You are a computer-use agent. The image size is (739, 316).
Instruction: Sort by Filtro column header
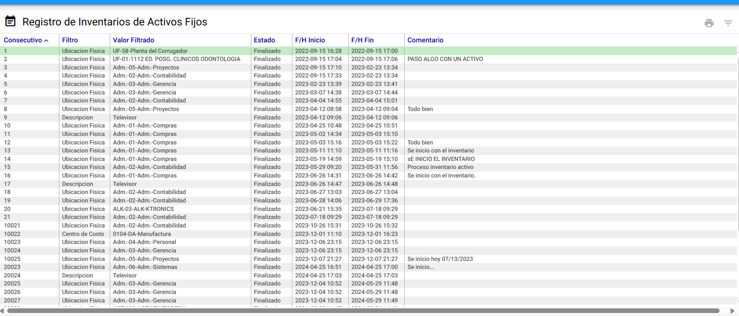coord(70,40)
